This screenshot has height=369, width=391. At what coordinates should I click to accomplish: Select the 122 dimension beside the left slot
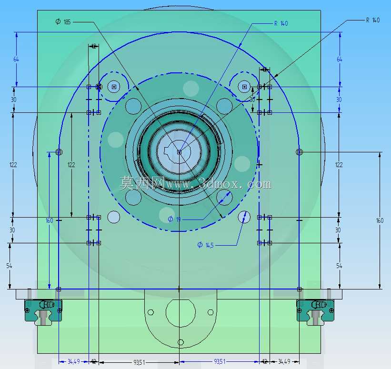[71, 165]
